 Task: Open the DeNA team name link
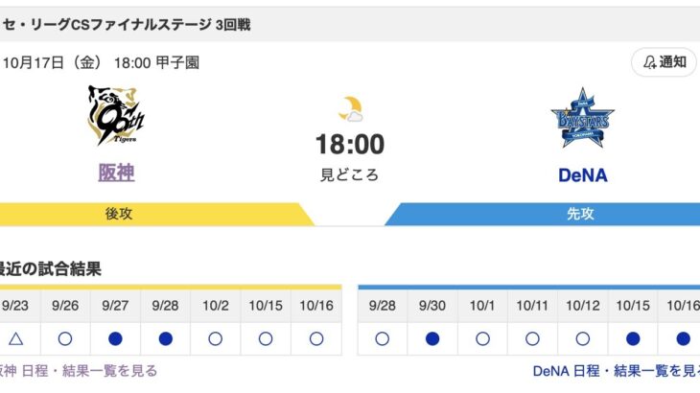point(582,175)
